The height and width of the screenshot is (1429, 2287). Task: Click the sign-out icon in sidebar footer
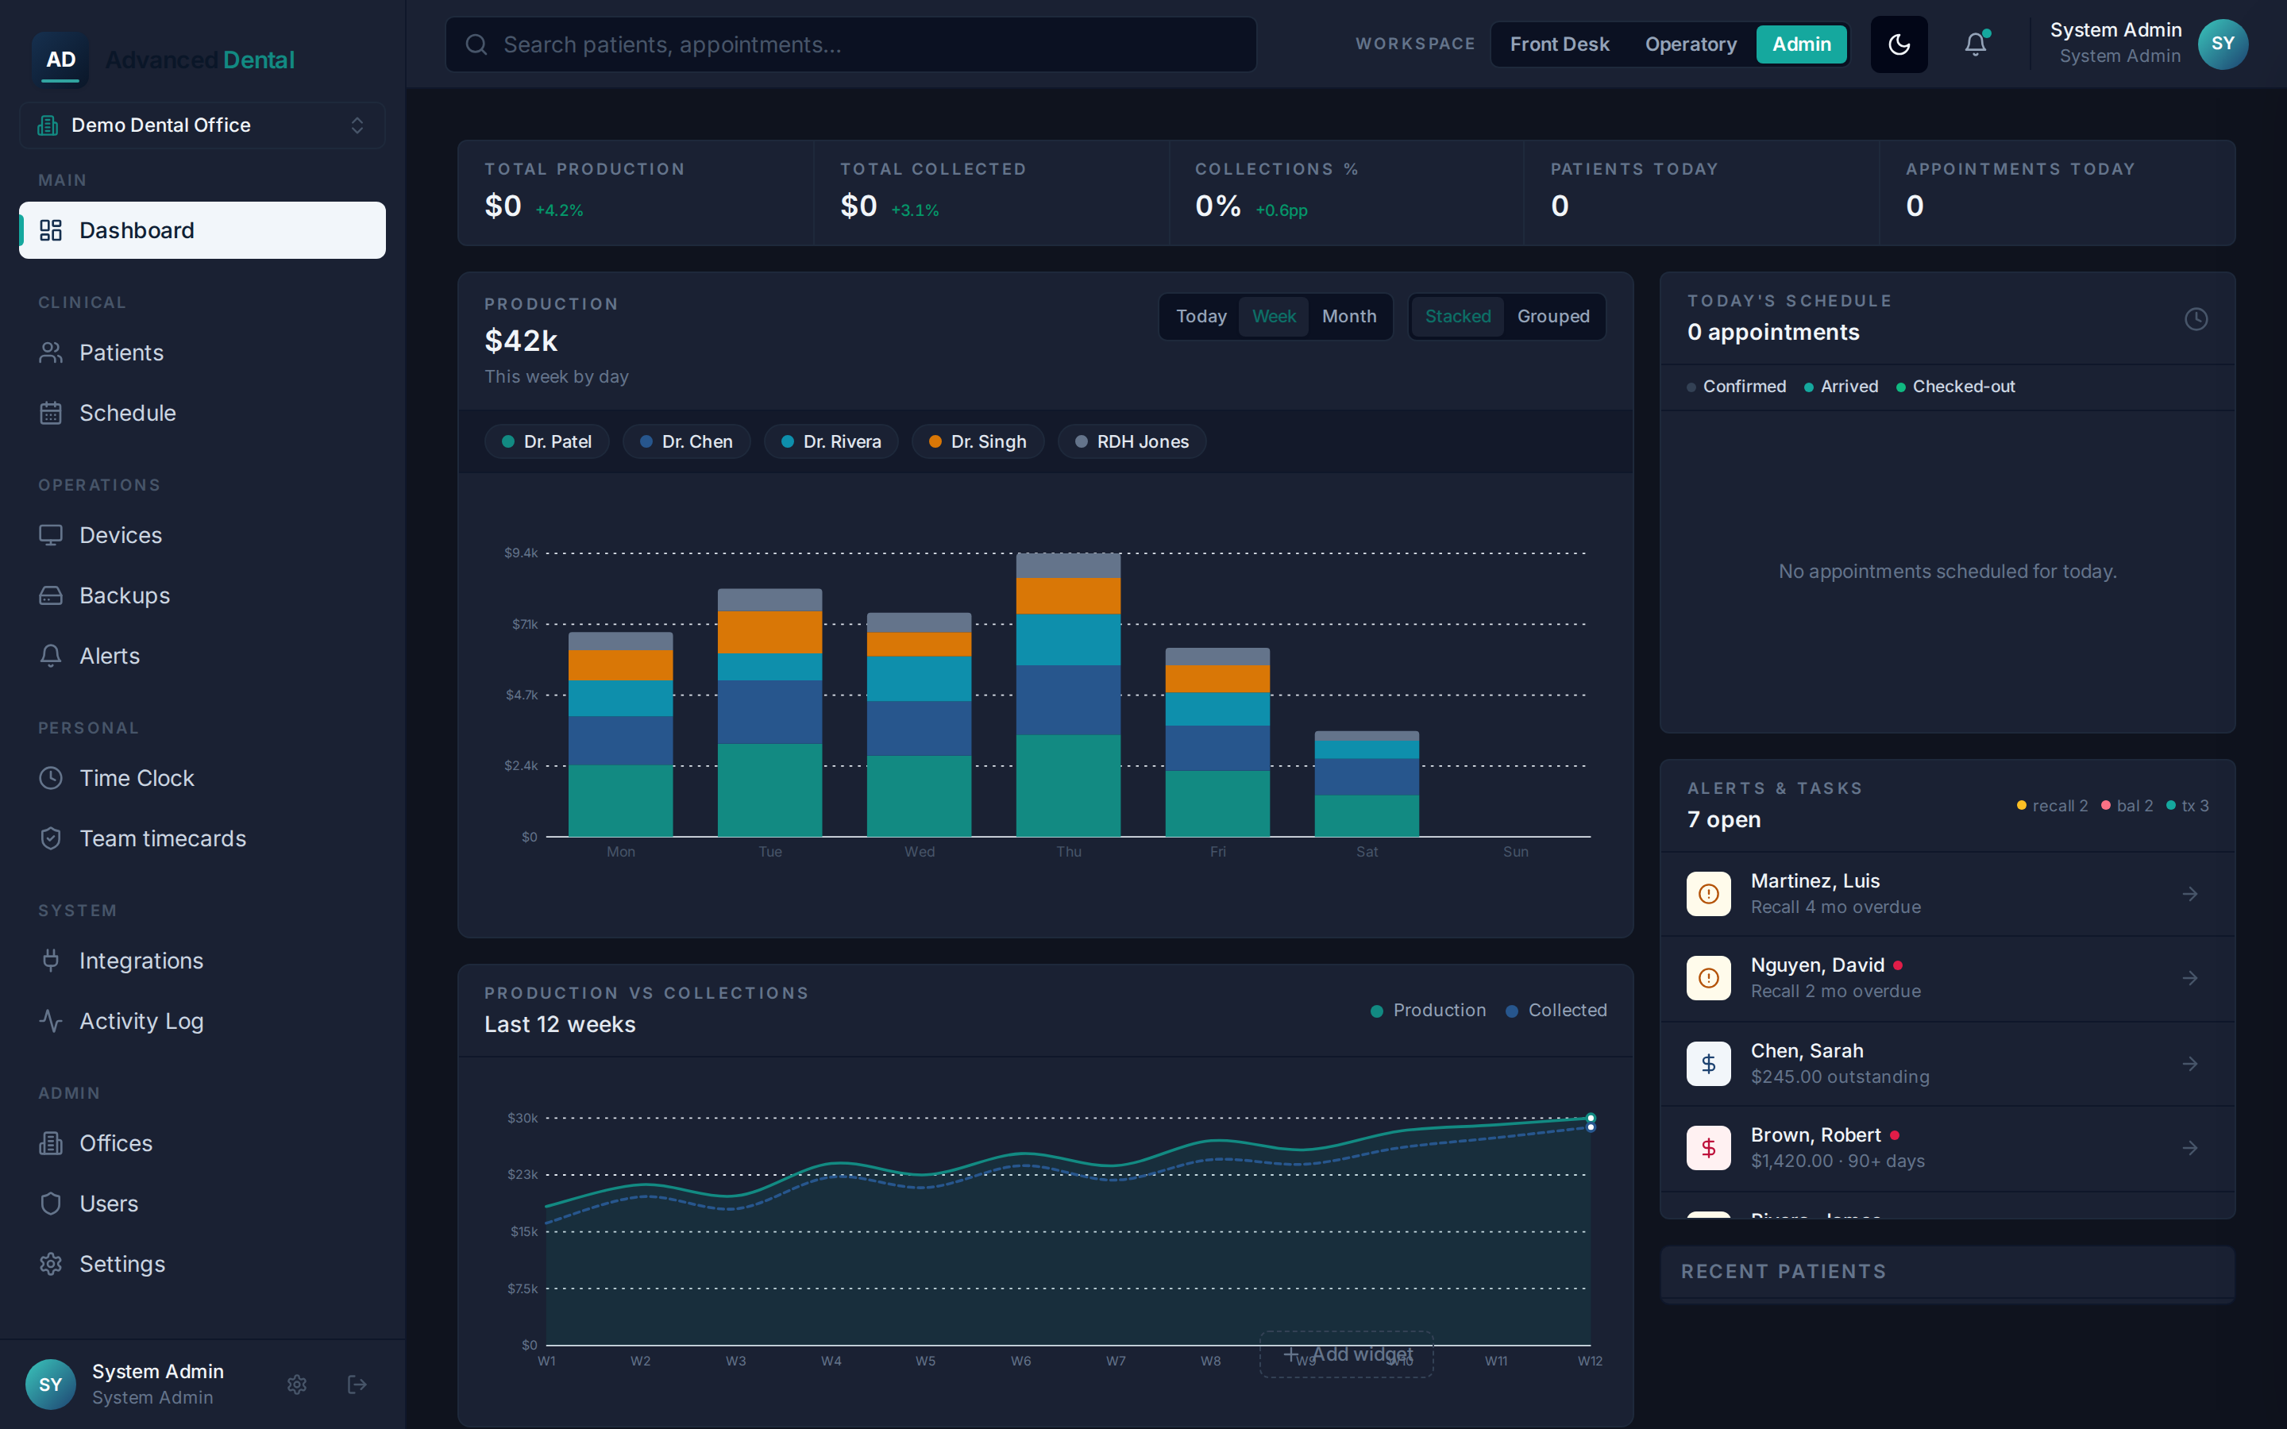coord(357,1385)
